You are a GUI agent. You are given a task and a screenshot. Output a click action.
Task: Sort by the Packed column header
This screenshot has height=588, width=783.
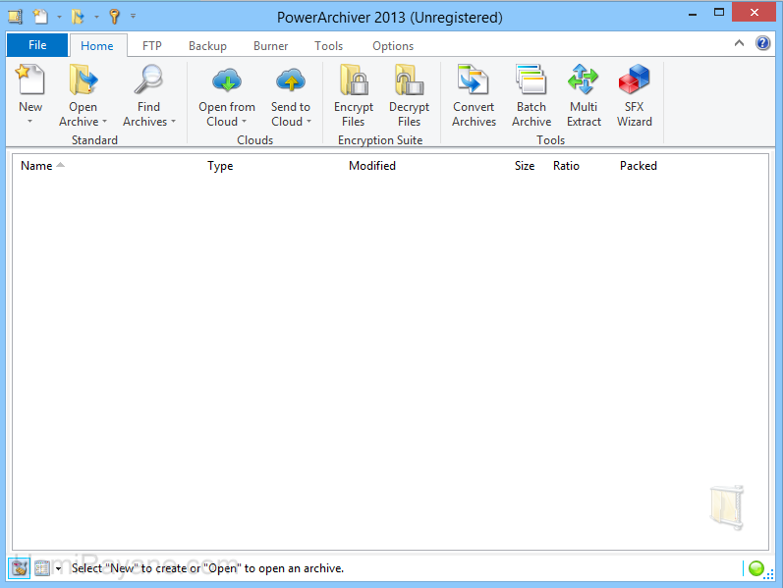pos(639,166)
